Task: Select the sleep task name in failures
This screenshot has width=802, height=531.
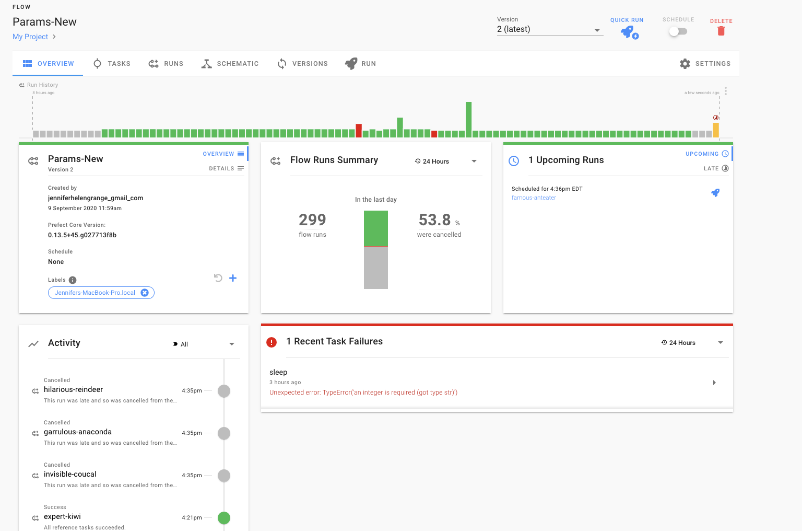Action: (278, 372)
